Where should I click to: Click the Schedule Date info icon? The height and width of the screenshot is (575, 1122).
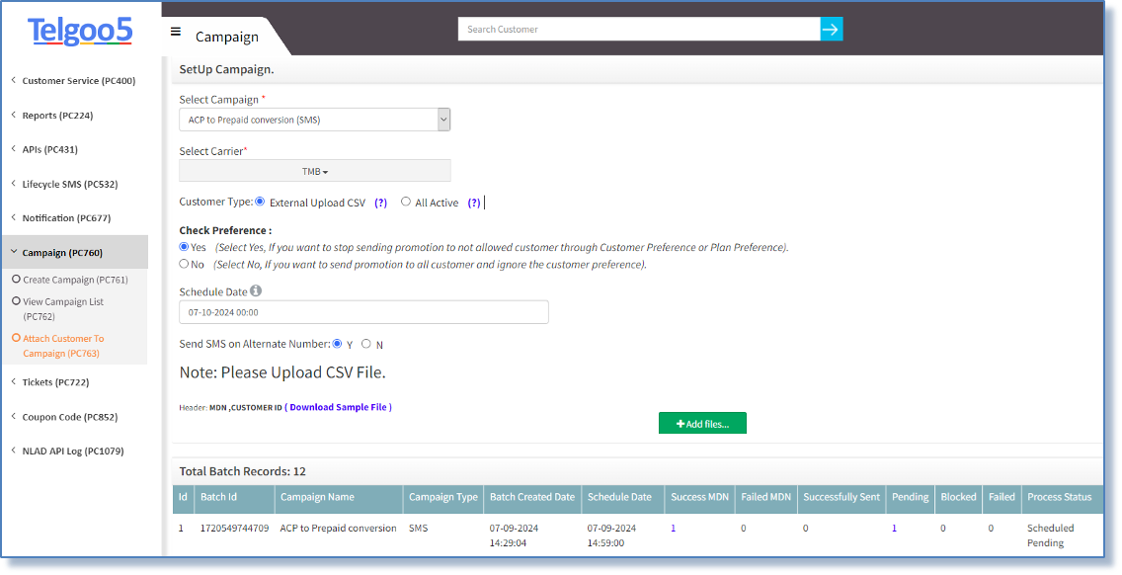[256, 290]
